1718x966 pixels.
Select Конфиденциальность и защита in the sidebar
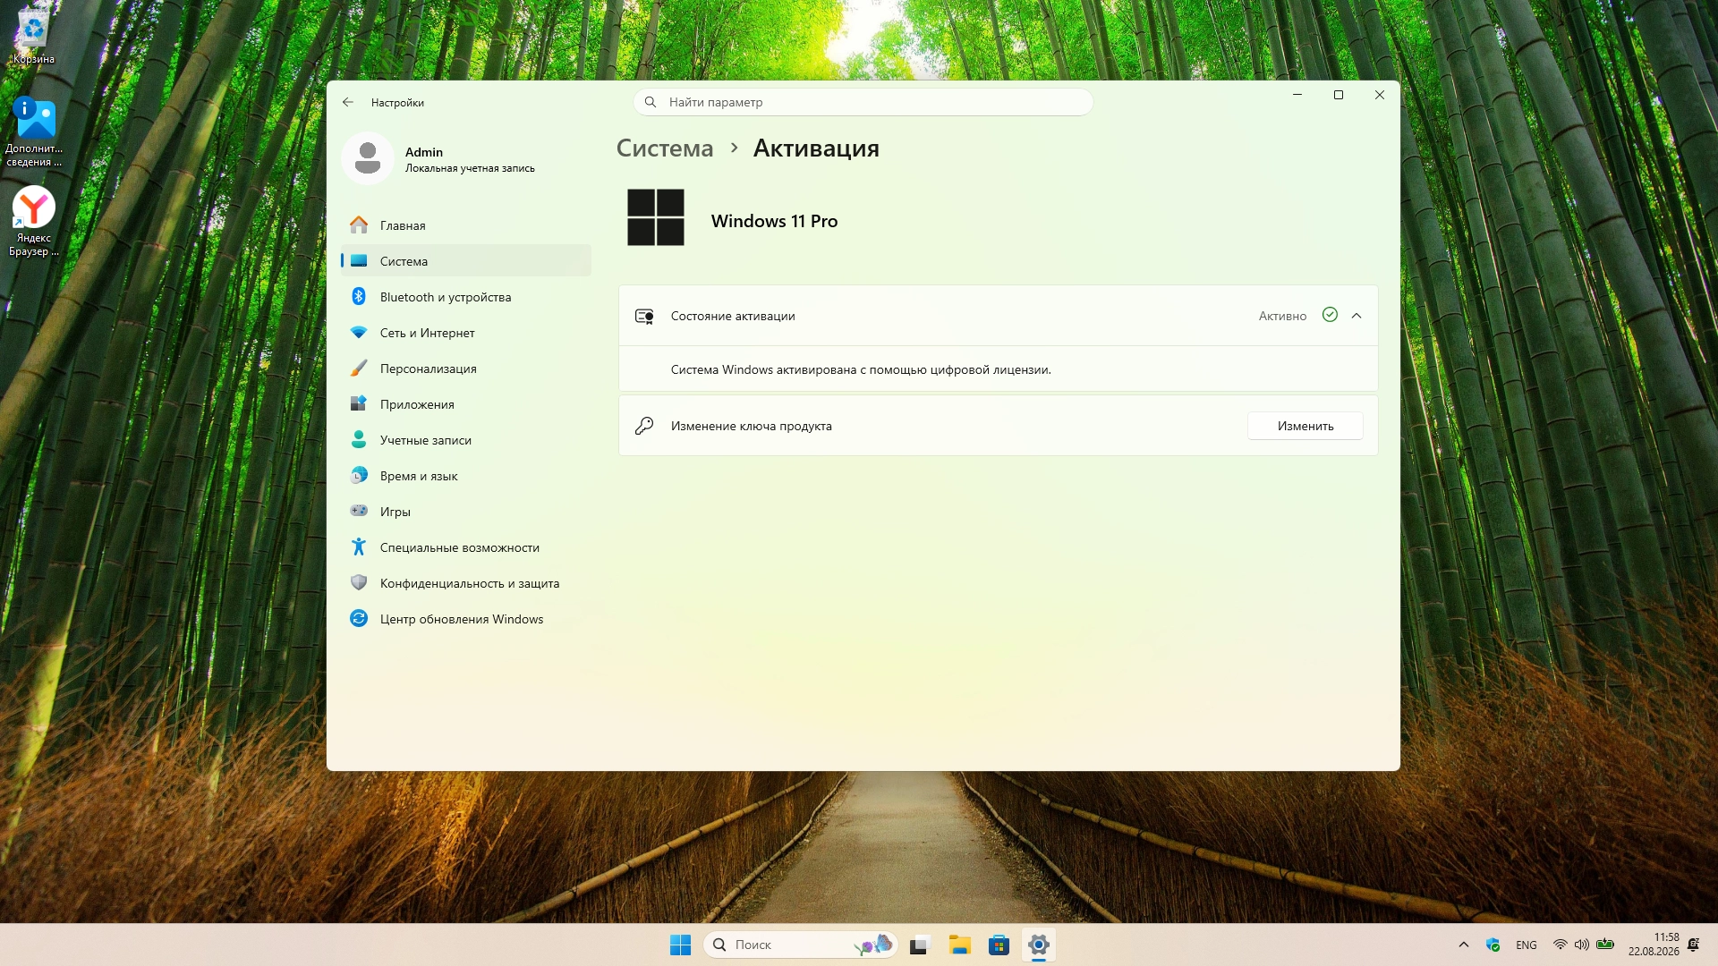pyautogui.click(x=465, y=583)
